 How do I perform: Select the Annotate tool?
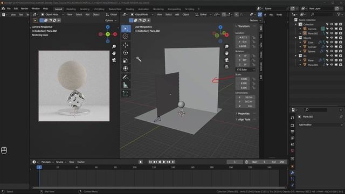pos(126,77)
